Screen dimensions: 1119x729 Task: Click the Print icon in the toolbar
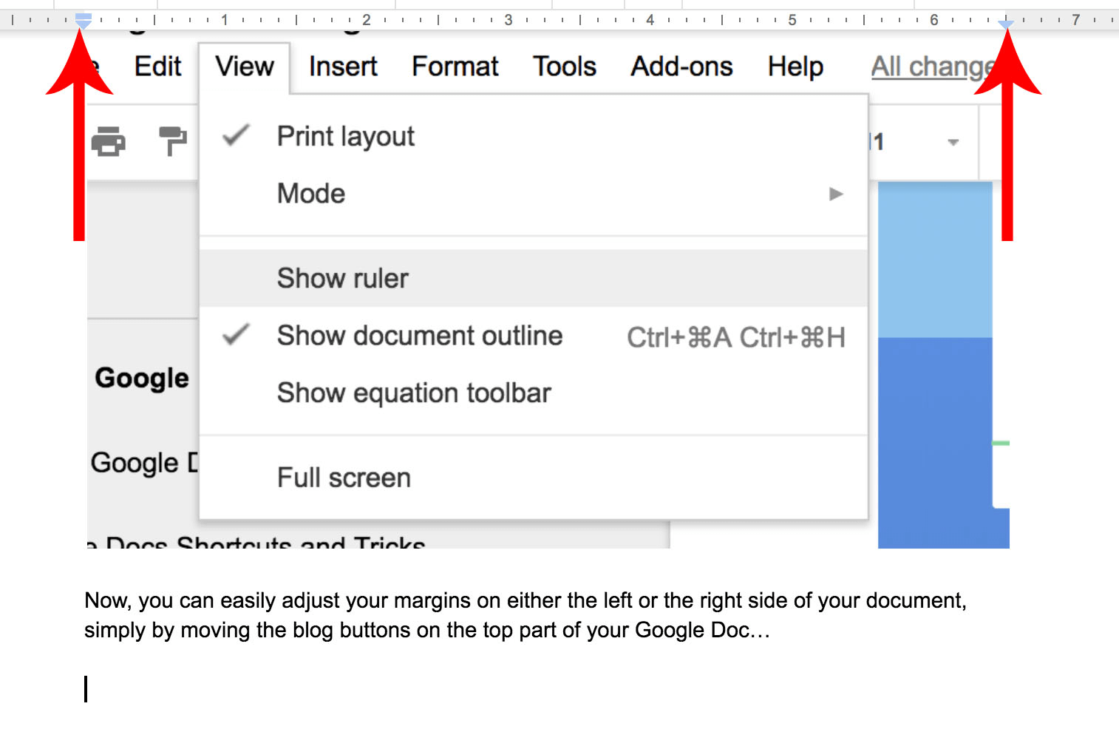click(110, 142)
